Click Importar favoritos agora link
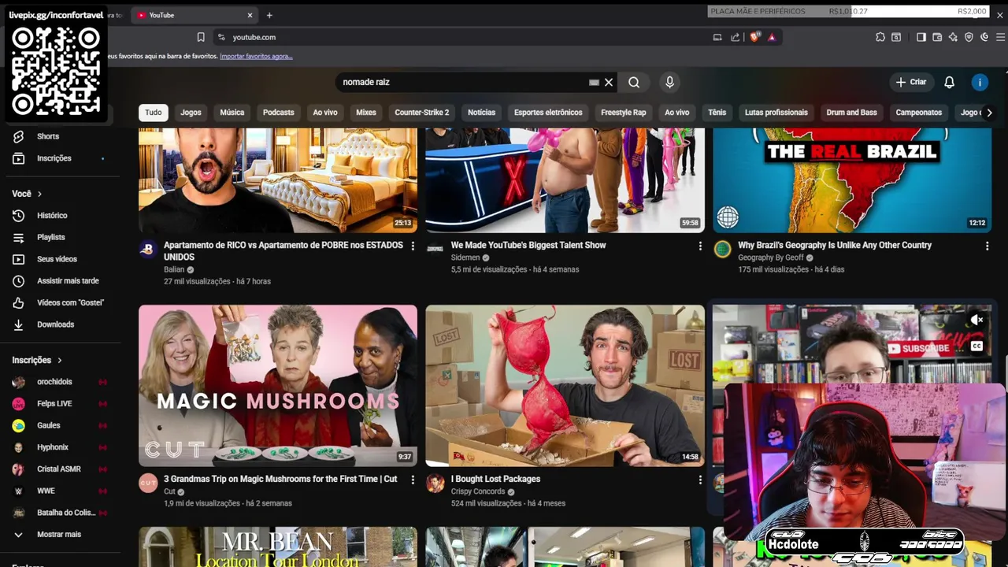The height and width of the screenshot is (567, 1008). coord(256,57)
